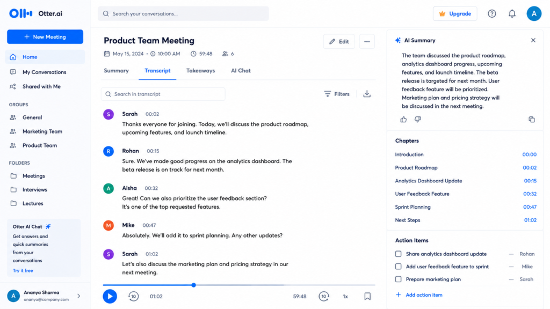Open the more options ellipsis menu

point(367,41)
